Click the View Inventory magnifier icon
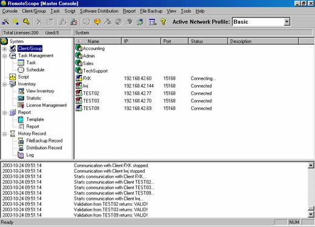315x227 pixels. (x=21, y=91)
